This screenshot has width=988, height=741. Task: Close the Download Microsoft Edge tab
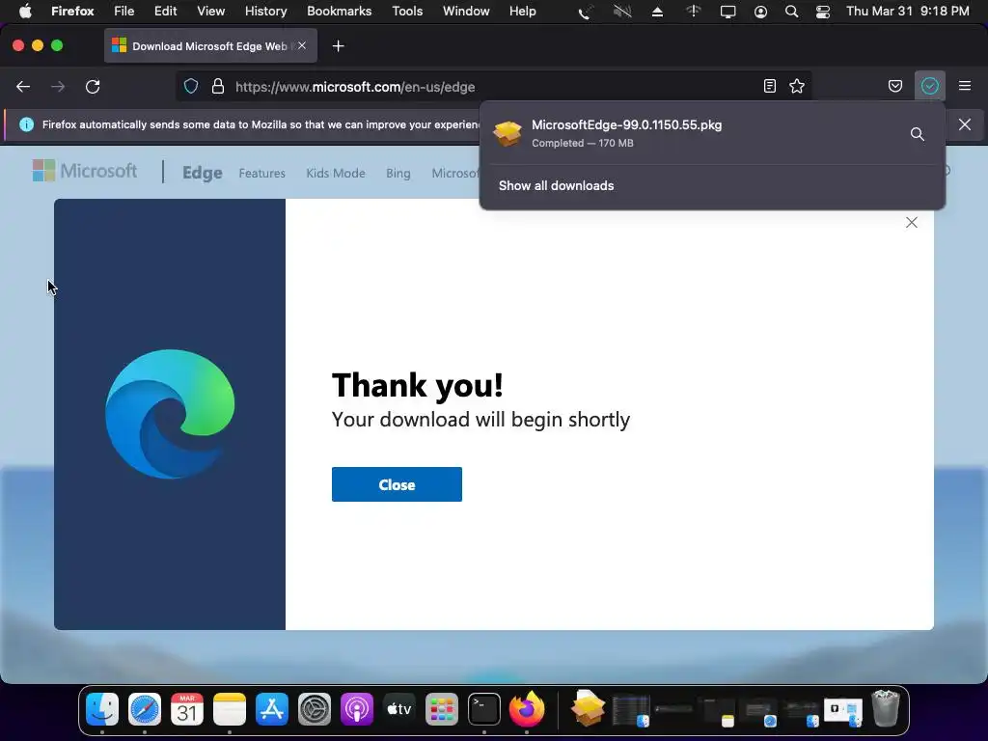pos(302,45)
